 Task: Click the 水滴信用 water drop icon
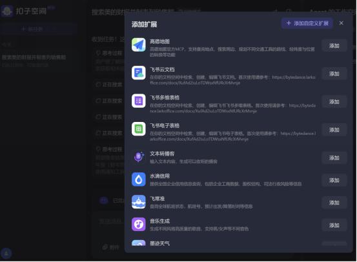point(139,179)
